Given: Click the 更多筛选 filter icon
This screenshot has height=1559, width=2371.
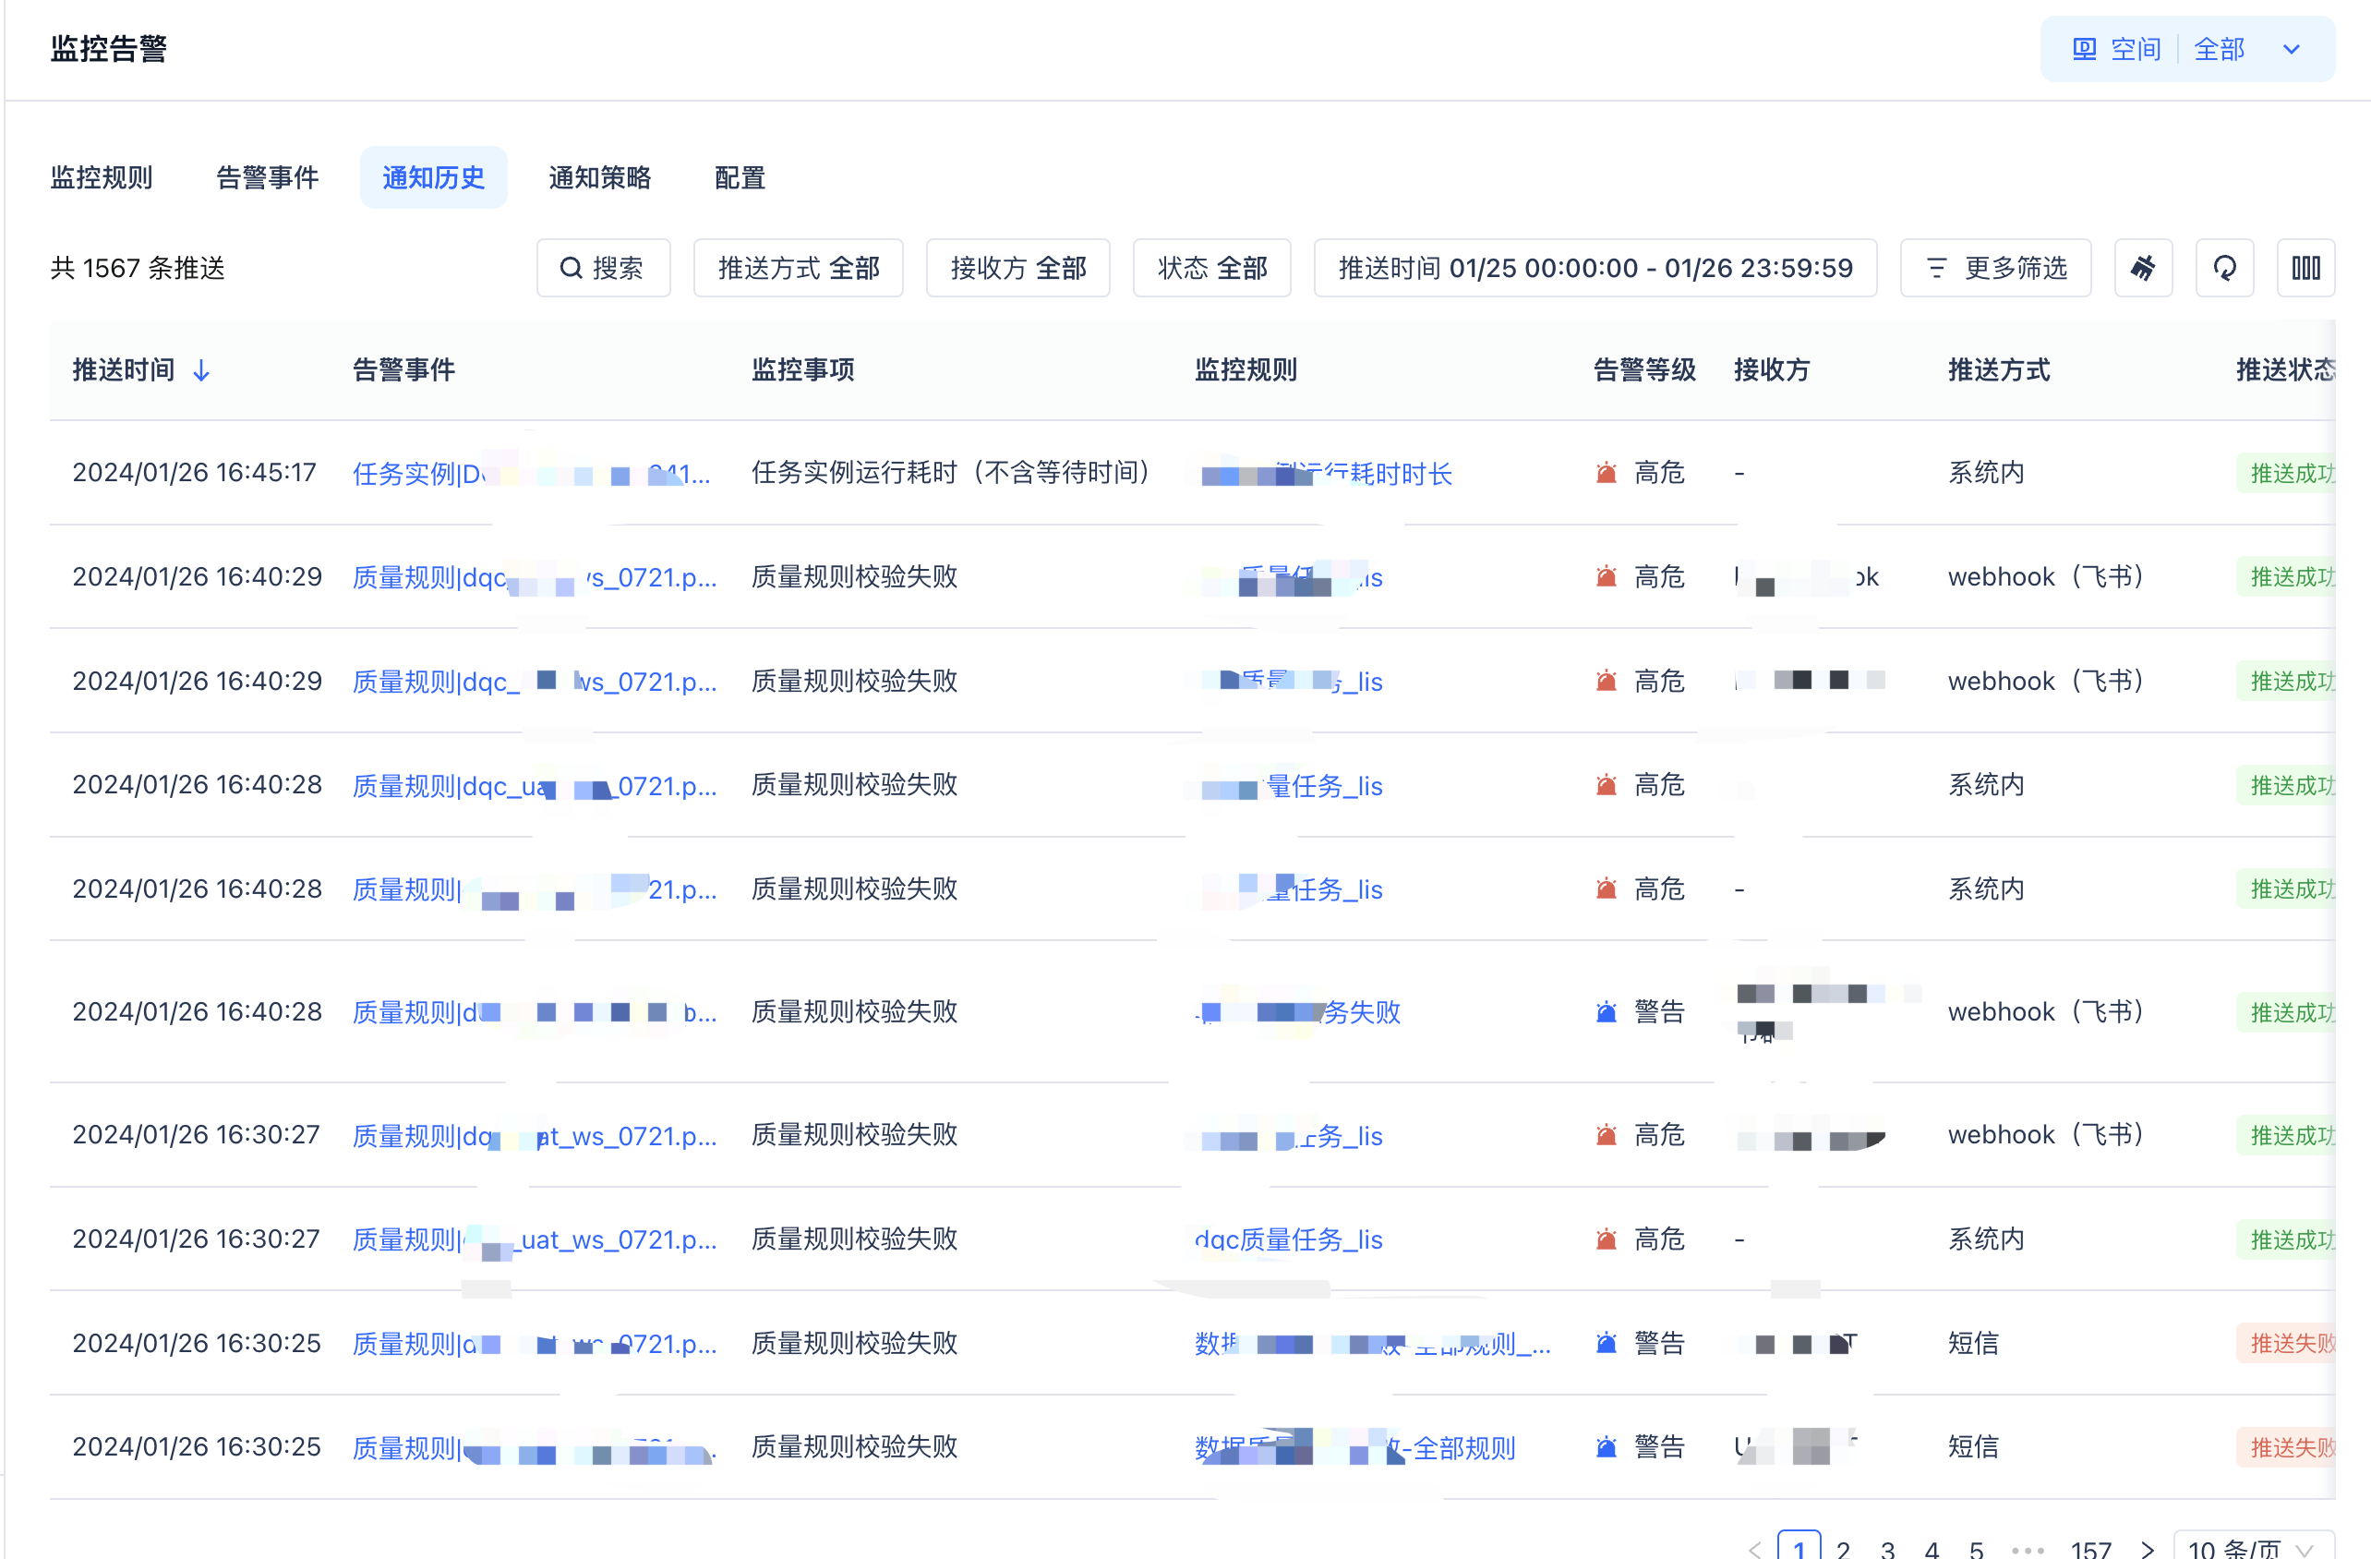Looking at the screenshot, I should [1935, 268].
